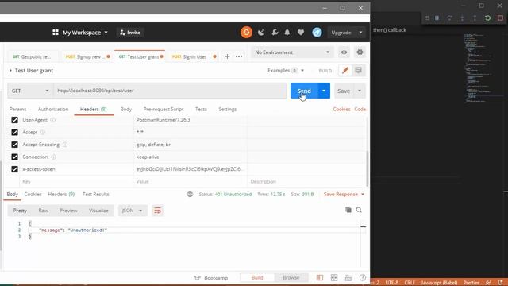This screenshot has width=508, height=286.
Task: Toggle the sidebar icon in bottom bar
Action: click(320, 277)
